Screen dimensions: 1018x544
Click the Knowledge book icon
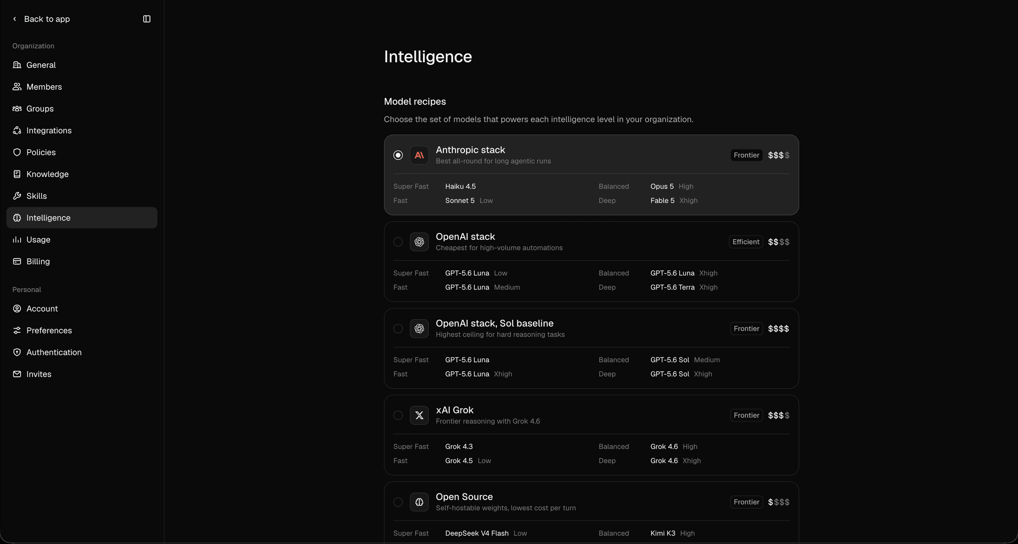tap(17, 174)
